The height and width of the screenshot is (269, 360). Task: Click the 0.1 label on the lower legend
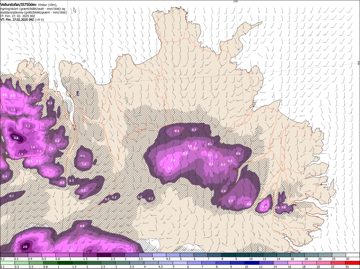click(x=2, y=267)
